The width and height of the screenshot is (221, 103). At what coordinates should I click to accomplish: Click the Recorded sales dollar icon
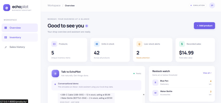click(x=182, y=44)
